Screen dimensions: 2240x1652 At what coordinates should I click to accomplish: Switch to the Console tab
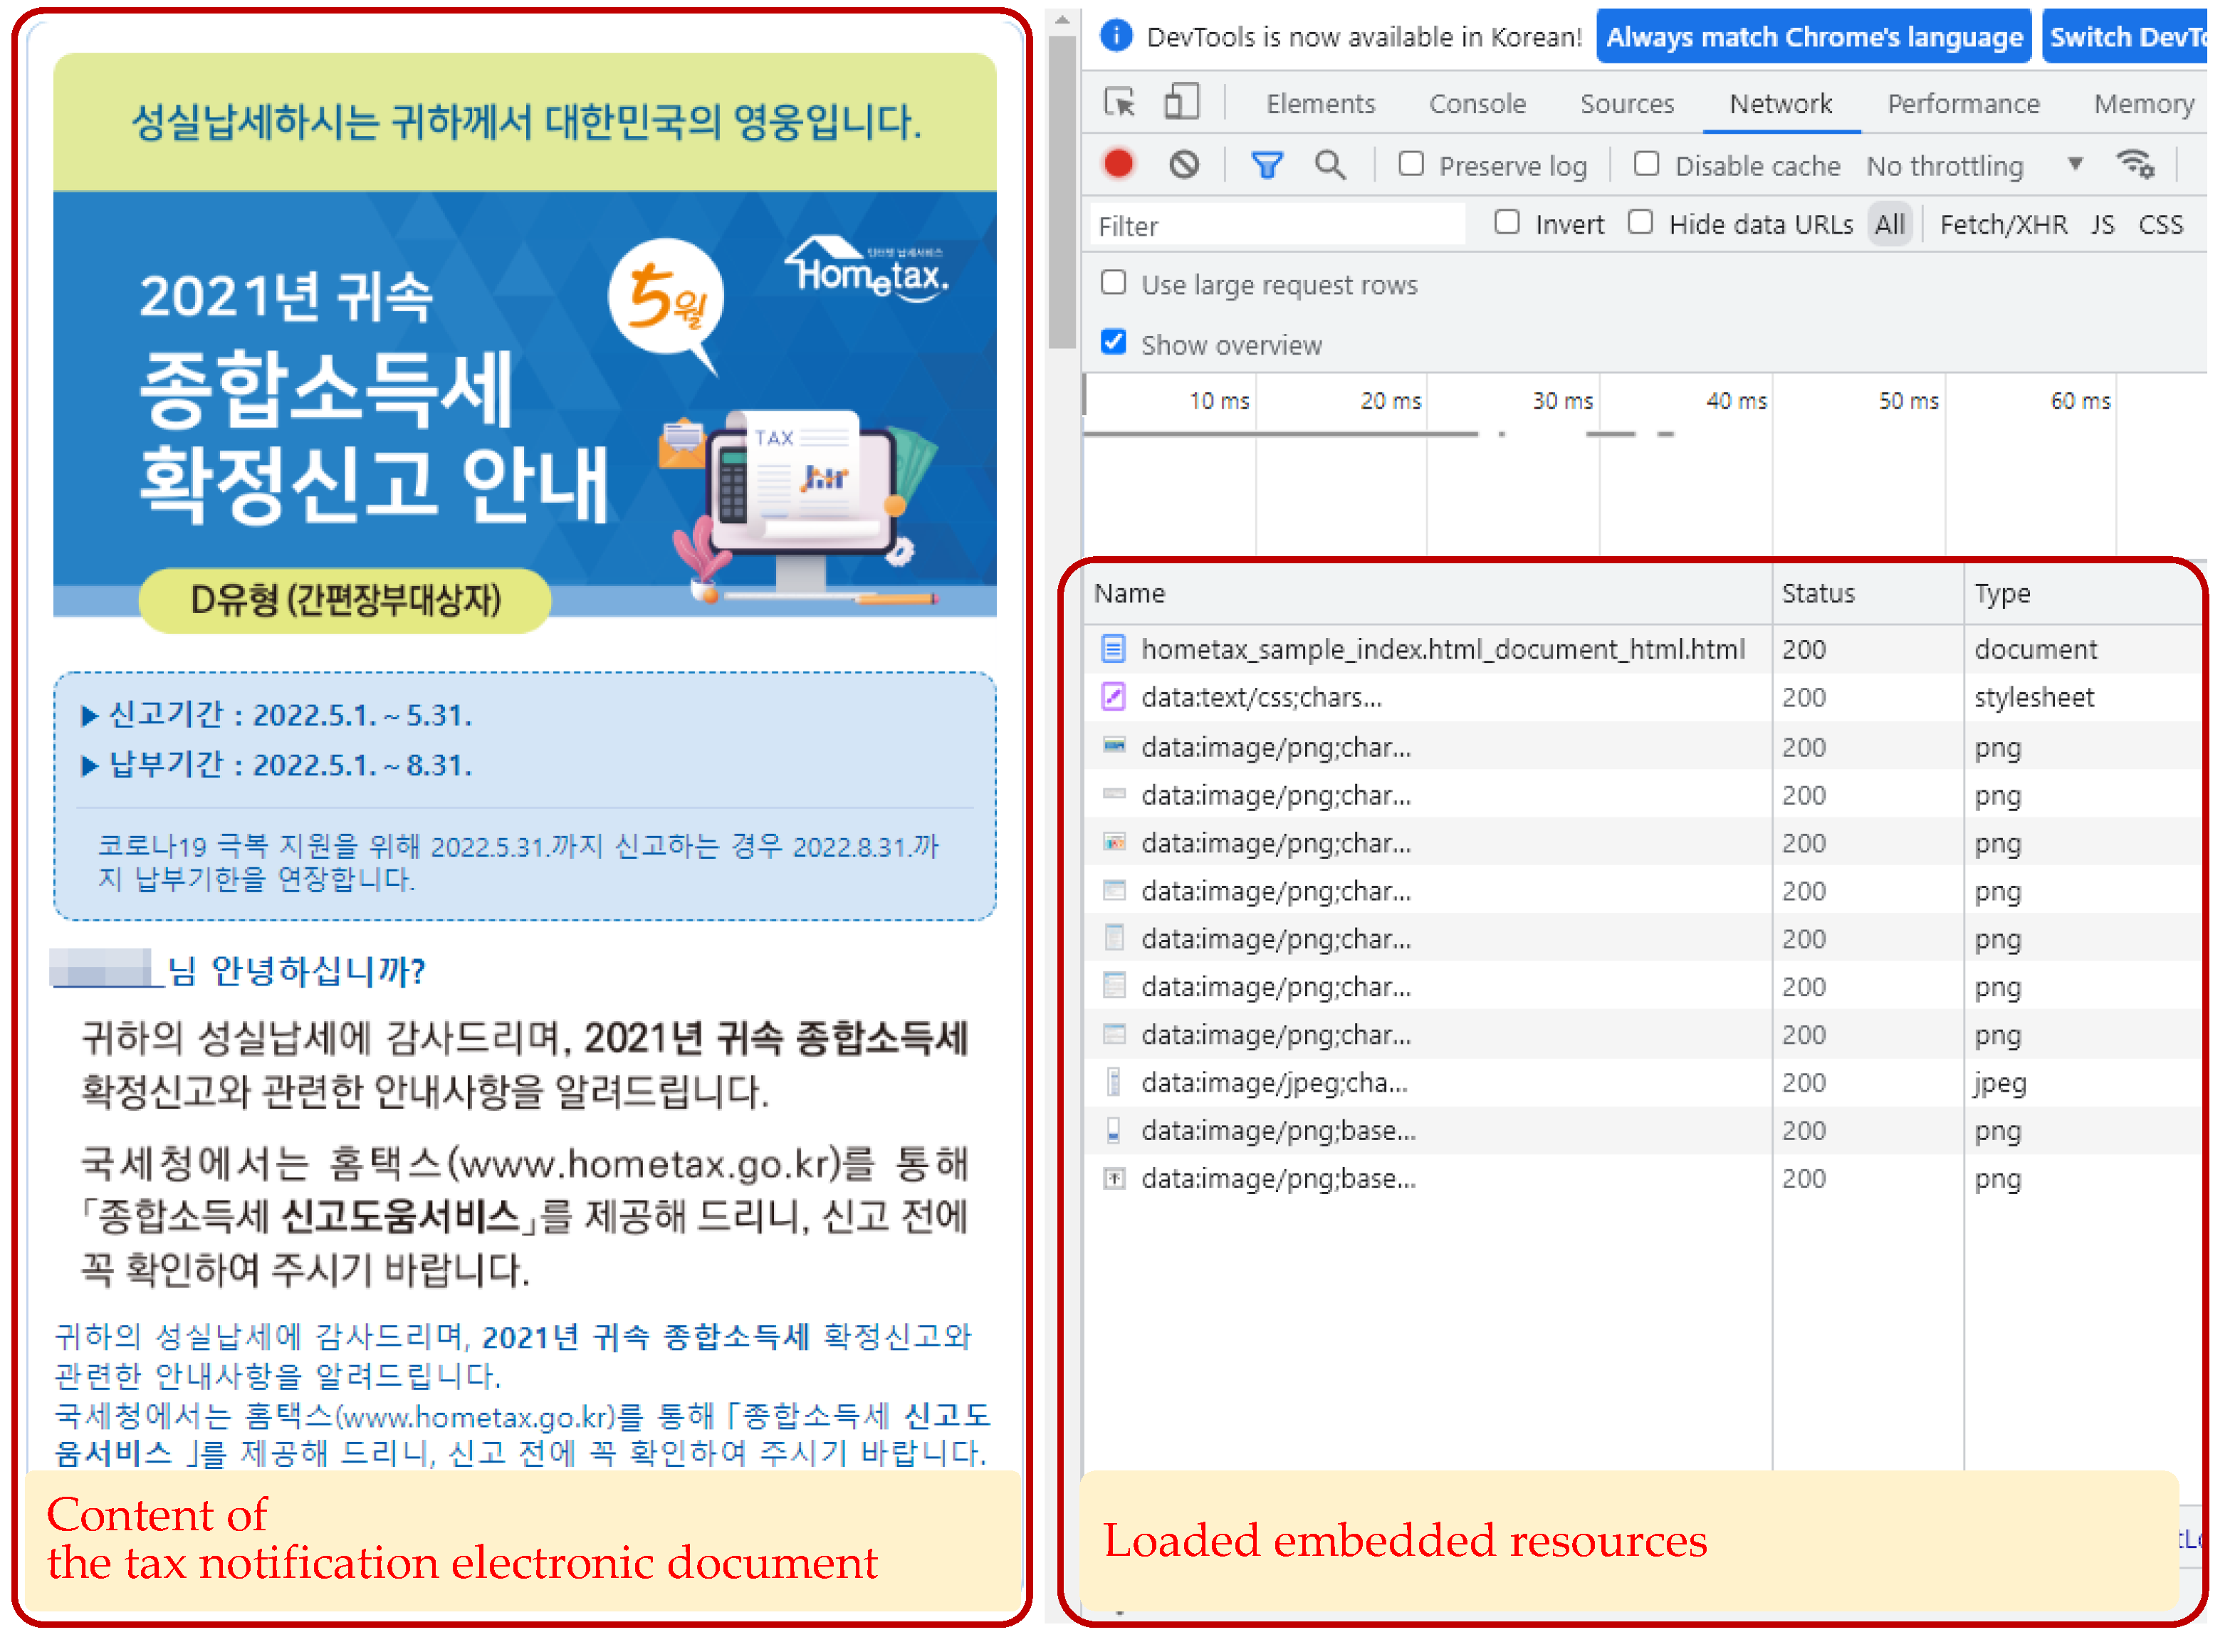click(1477, 104)
